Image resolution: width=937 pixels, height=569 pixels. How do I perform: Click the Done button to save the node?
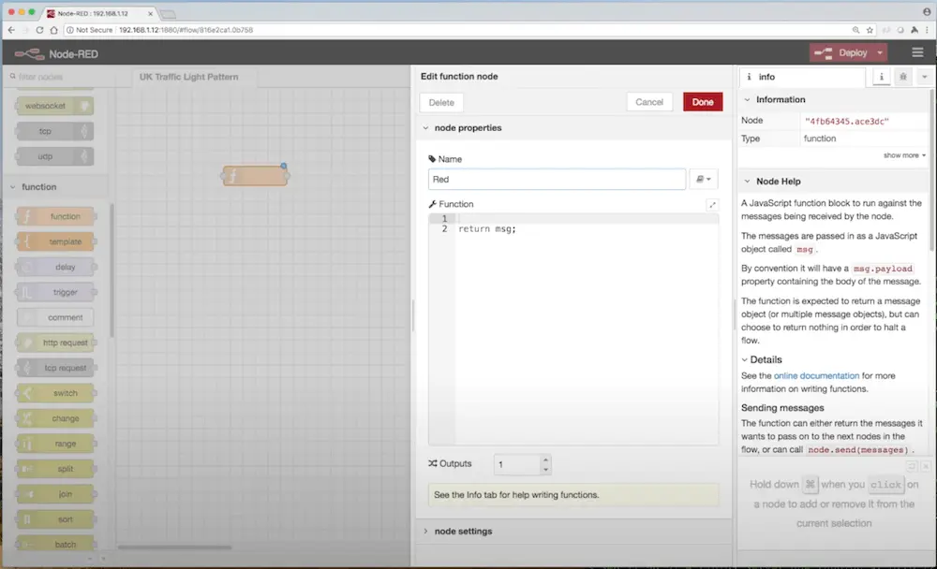click(702, 102)
